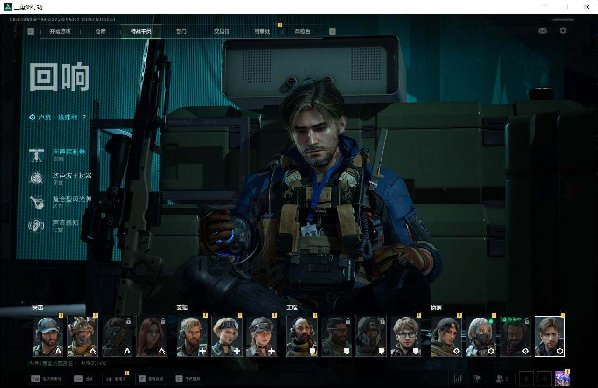598x388 pixels.
Task: Click the player avatar in the bottom-right corner
Action: [563, 378]
